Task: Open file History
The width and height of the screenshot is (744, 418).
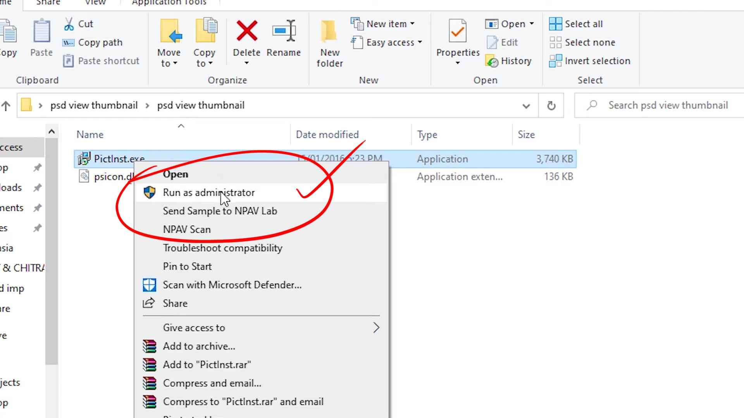Action: (x=508, y=61)
